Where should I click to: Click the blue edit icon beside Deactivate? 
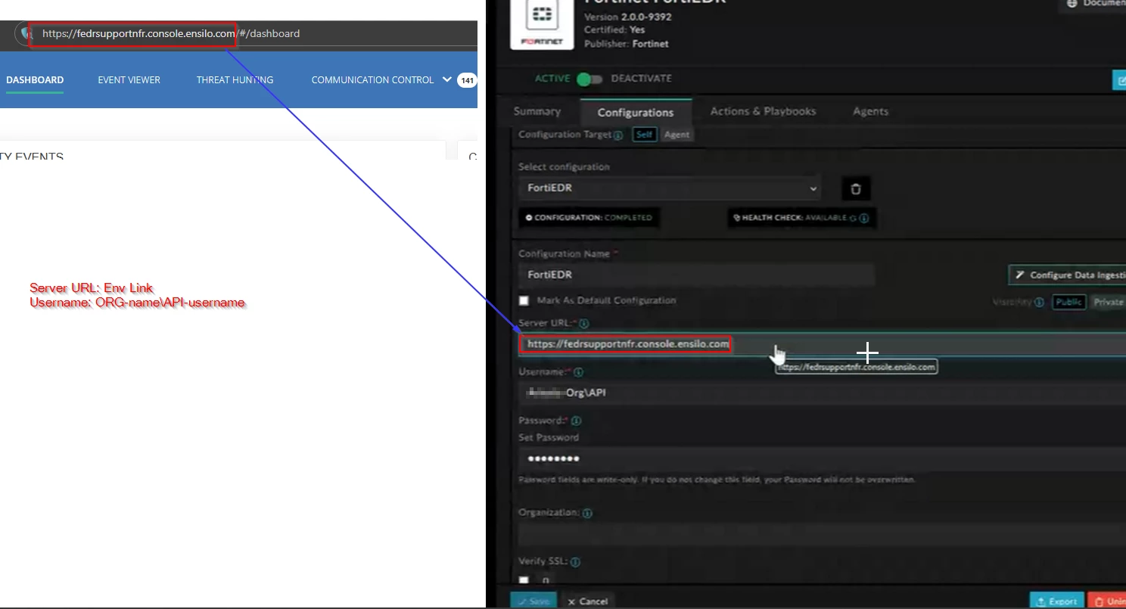1118,79
